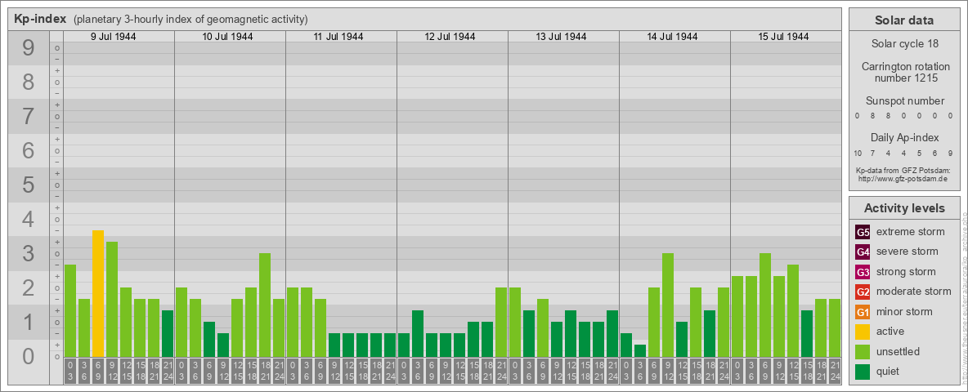Screen dimensions: 968x392
Task: Click the G4 severe storm badge
Action: (862, 252)
